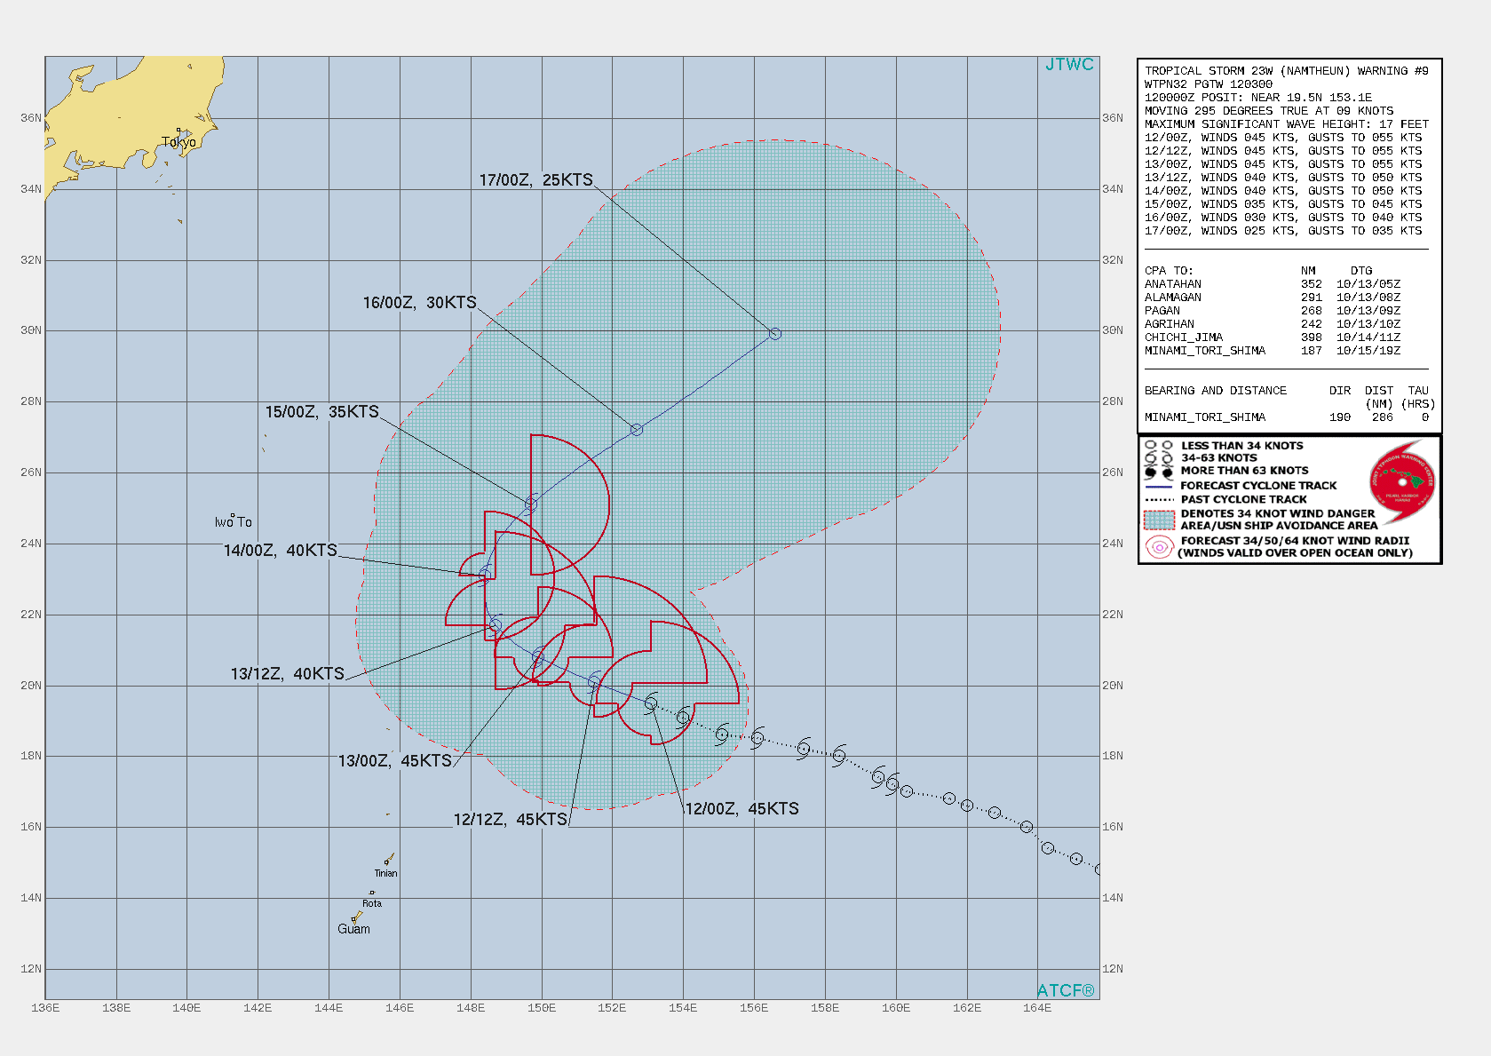This screenshot has height=1056, width=1491.
Task: Select the 15/00Z forecast position marker
Action: point(531,504)
